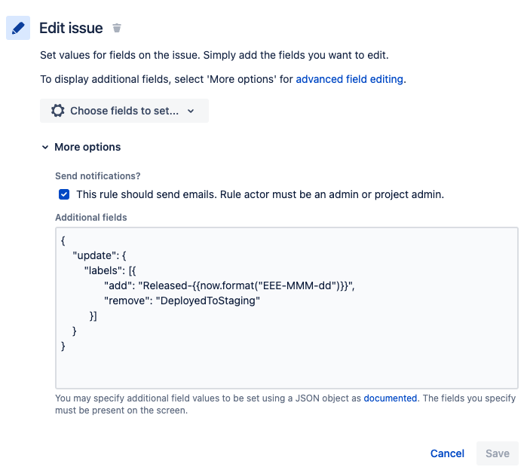Click the Edit issue heading text
The width and height of the screenshot is (530, 473).
[x=71, y=28]
